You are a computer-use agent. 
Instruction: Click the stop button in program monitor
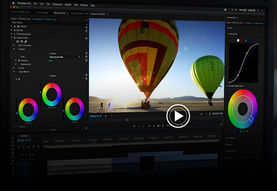158,126
